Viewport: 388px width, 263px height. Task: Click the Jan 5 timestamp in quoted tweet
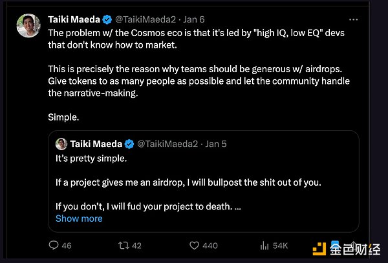click(x=217, y=143)
